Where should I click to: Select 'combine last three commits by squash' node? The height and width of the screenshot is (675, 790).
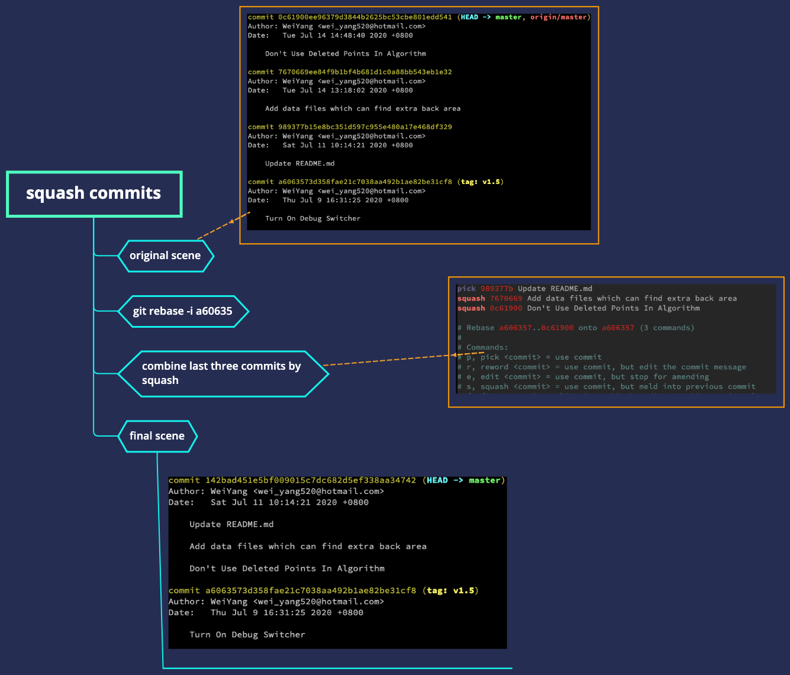223,373
